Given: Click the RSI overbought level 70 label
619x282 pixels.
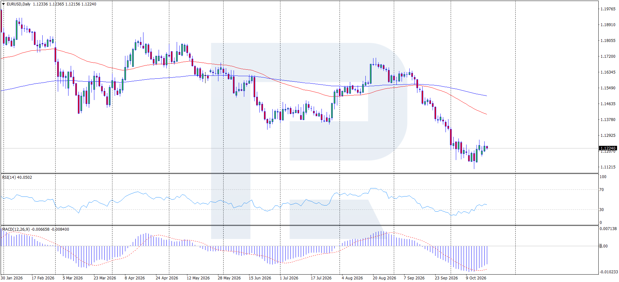Looking at the screenshot, I should tap(602, 190).
